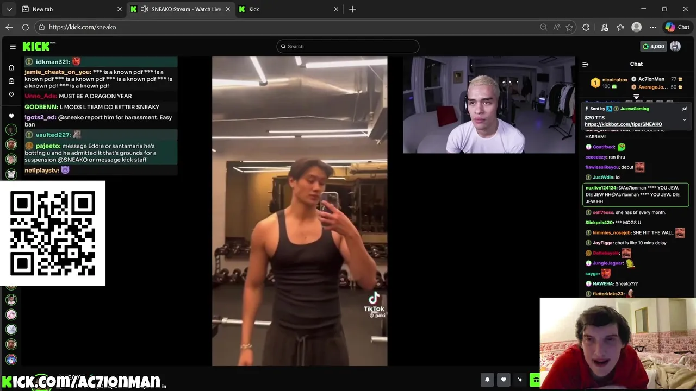This screenshot has height=391, width=696.
Task: Click AverageJo... in chat leaderboard
Action: pyautogui.click(x=652, y=87)
